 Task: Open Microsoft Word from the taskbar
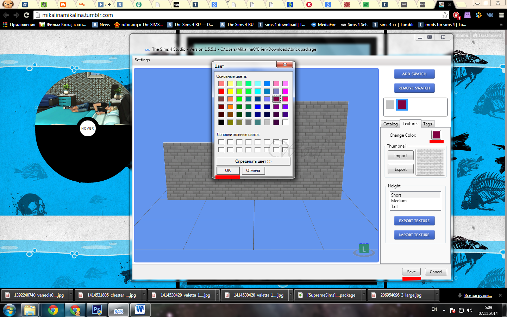[x=140, y=310]
